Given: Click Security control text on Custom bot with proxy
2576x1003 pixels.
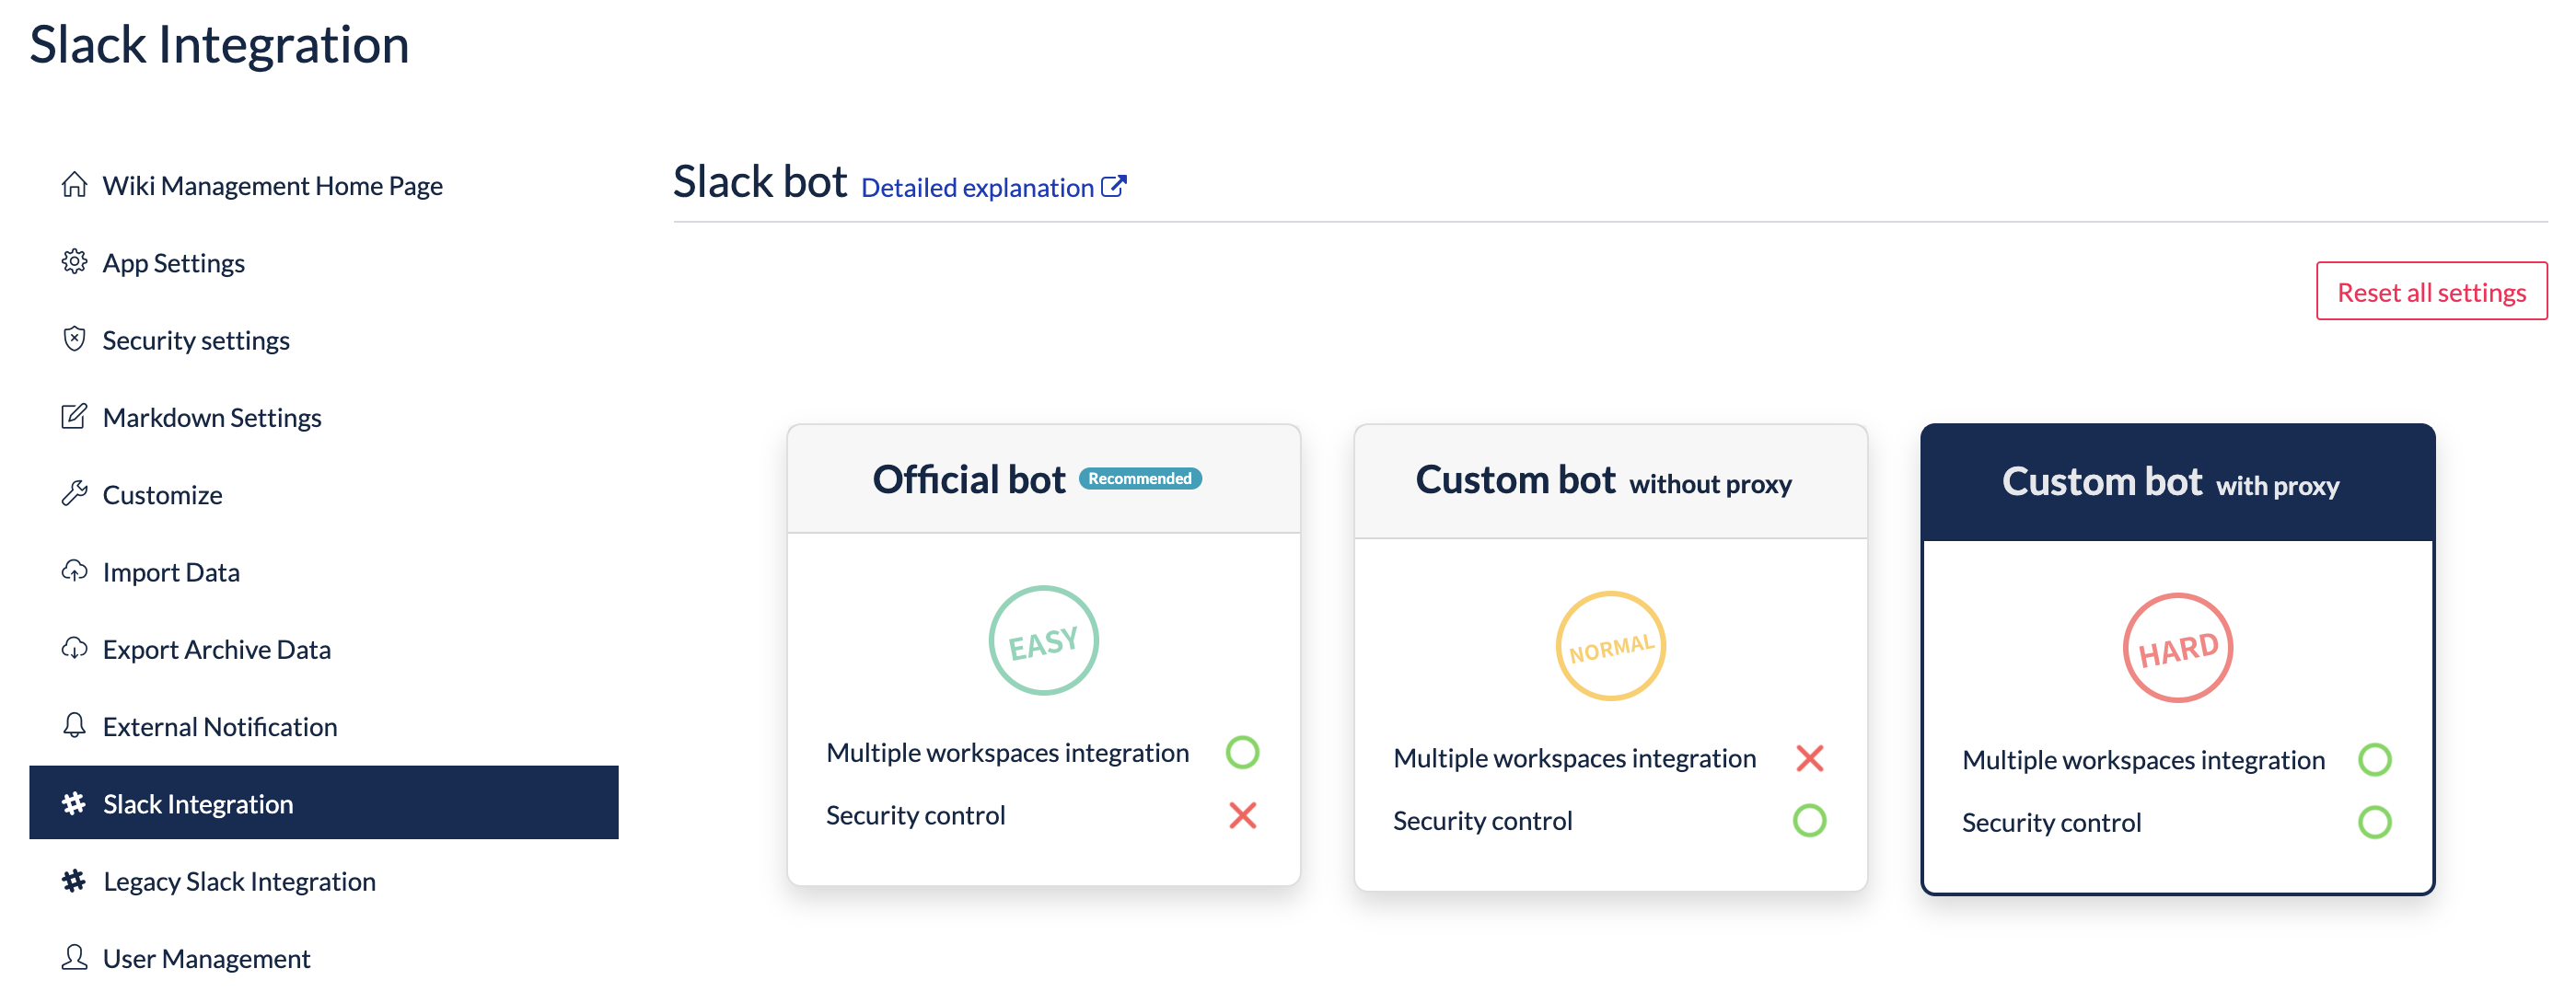Looking at the screenshot, I should [x=2051, y=824].
